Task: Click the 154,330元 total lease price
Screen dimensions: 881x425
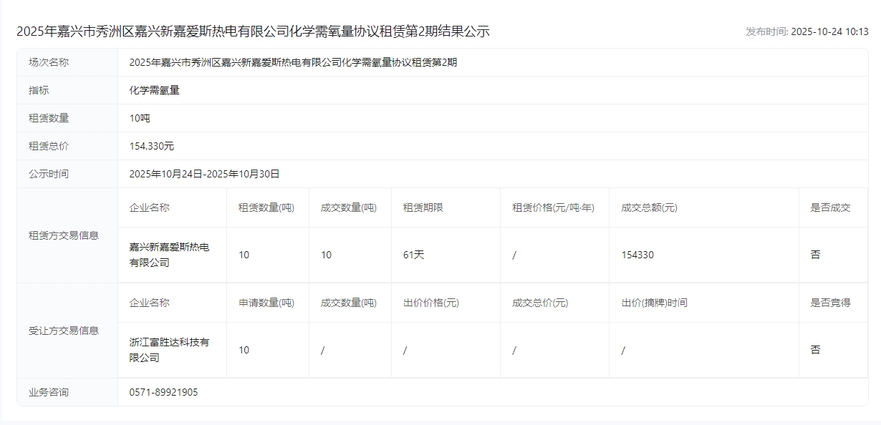Action: 151,146
